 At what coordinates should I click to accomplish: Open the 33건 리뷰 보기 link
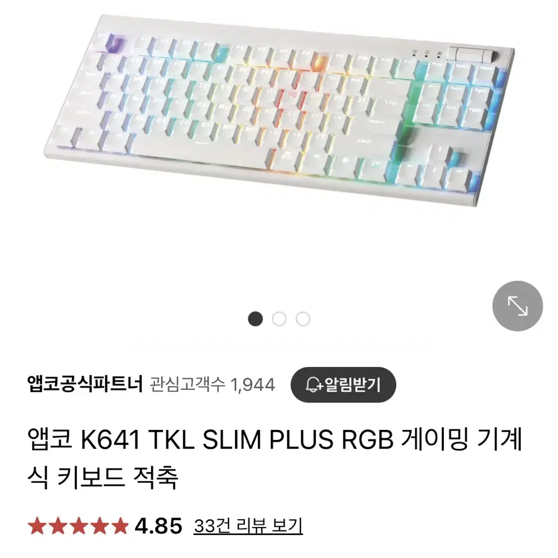(248, 525)
